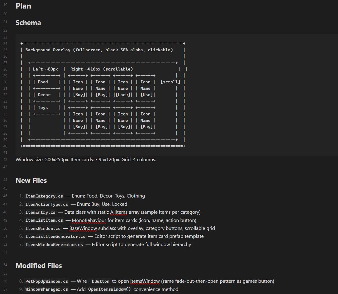
Task: Click the [Lock] text in schema diagram
Action: click(x=123, y=95)
